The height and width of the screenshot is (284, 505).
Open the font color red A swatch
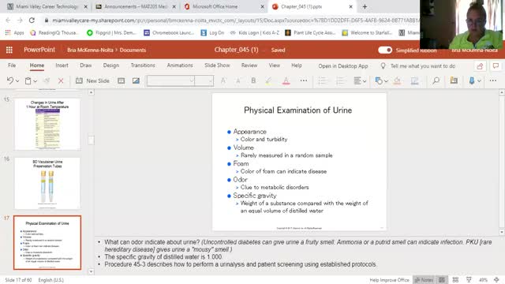[286, 80]
